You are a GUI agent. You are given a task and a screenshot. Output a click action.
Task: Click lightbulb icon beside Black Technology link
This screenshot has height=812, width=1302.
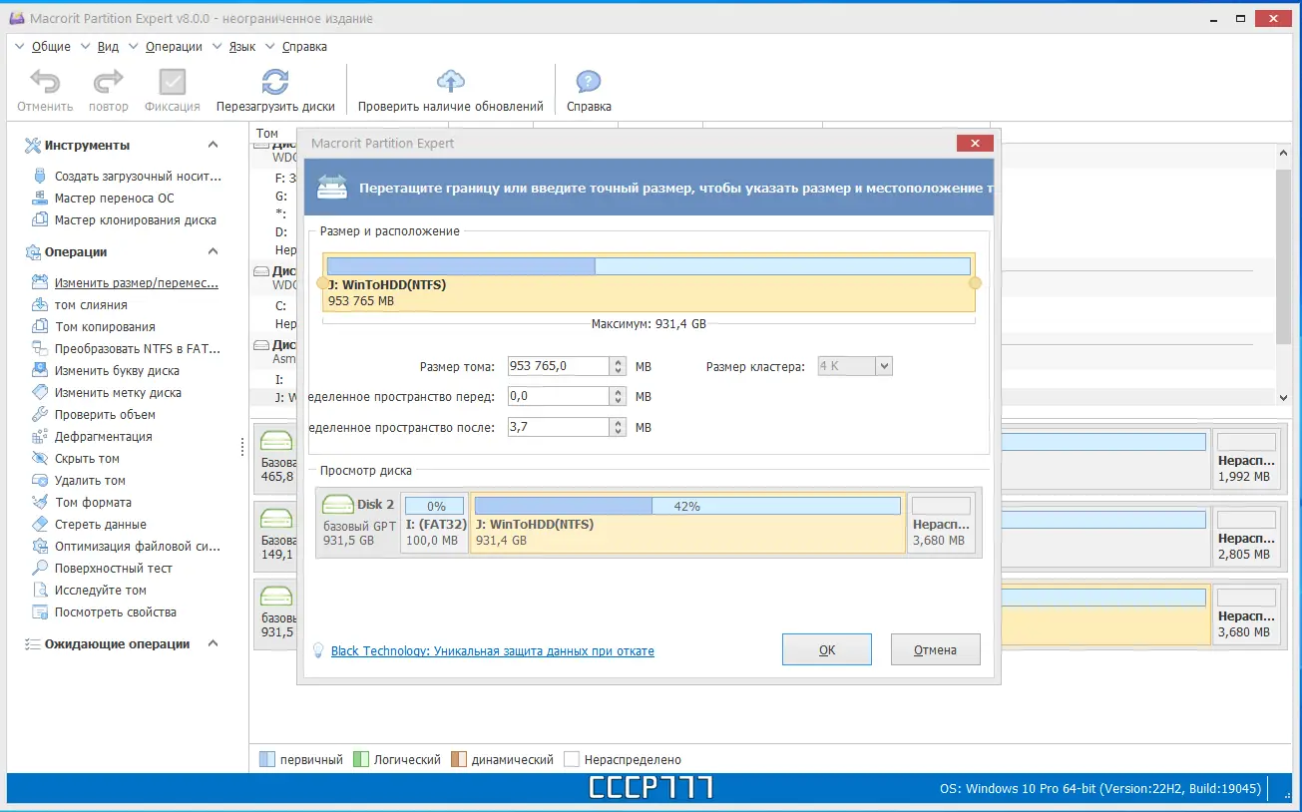coord(318,650)
